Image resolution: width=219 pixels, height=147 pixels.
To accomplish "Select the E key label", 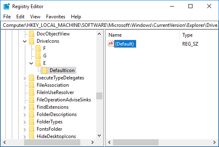I will [x=44, y=63].
